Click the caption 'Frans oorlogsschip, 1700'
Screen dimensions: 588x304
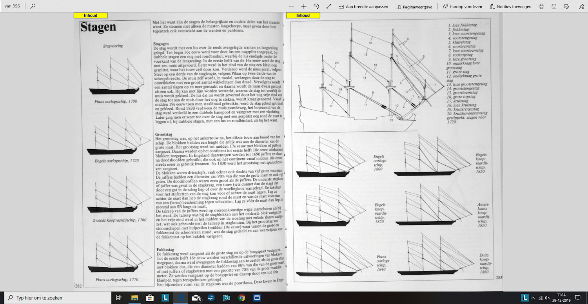(116, 101)
